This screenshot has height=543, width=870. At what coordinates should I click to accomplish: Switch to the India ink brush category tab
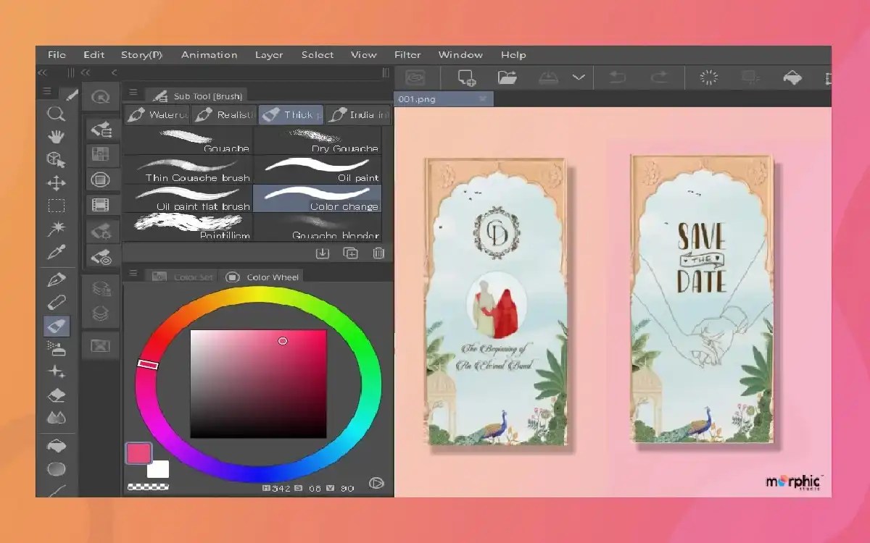(x=360, y=114)
